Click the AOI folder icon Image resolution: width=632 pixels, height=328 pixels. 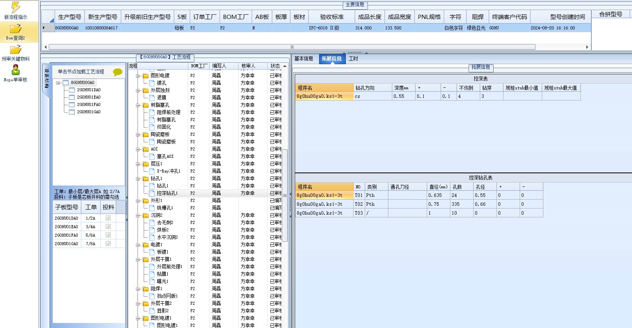point(146,149)
